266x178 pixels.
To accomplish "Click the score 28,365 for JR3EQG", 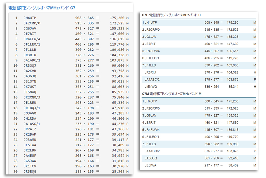I will (117, 172).
